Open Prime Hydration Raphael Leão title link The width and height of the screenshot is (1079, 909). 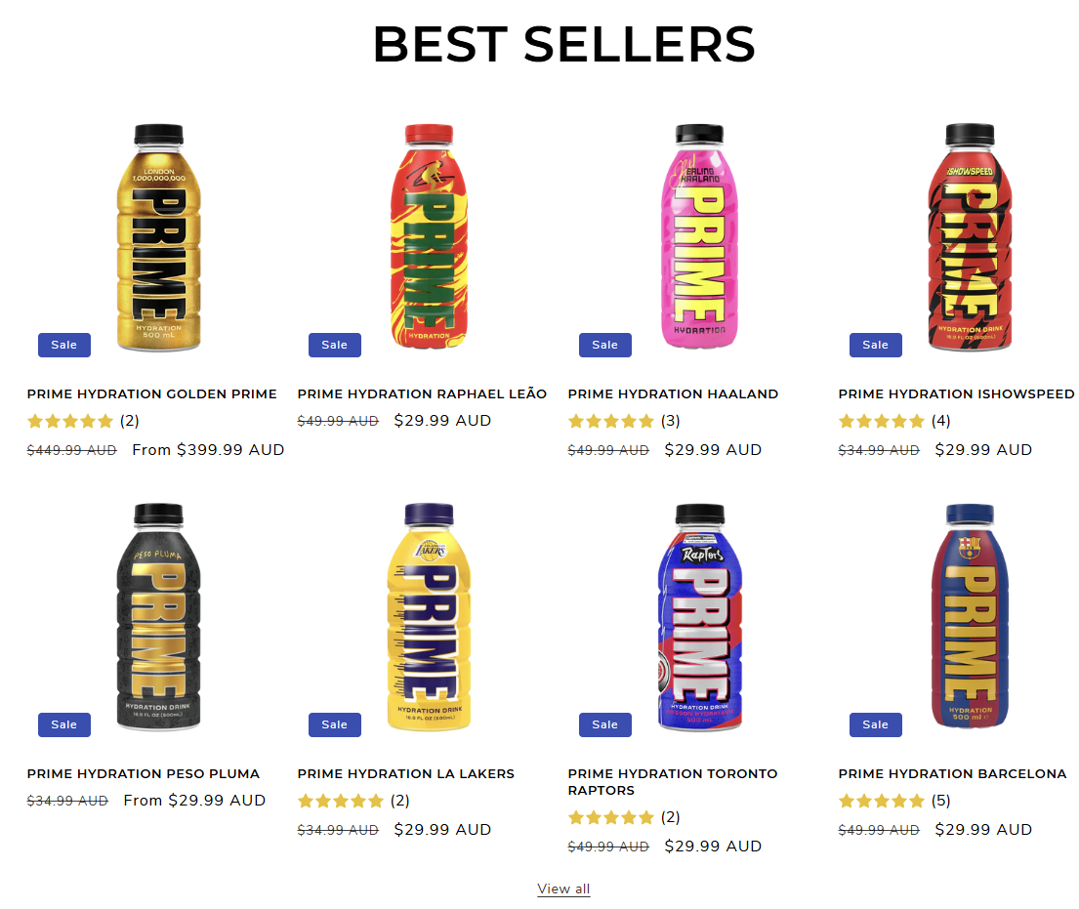click(422, 394)
